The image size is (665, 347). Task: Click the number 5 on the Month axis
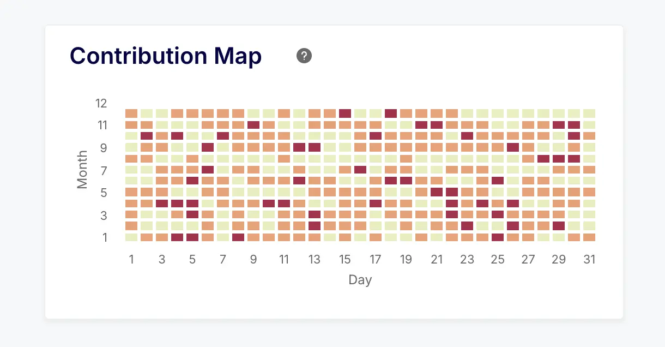105,193
